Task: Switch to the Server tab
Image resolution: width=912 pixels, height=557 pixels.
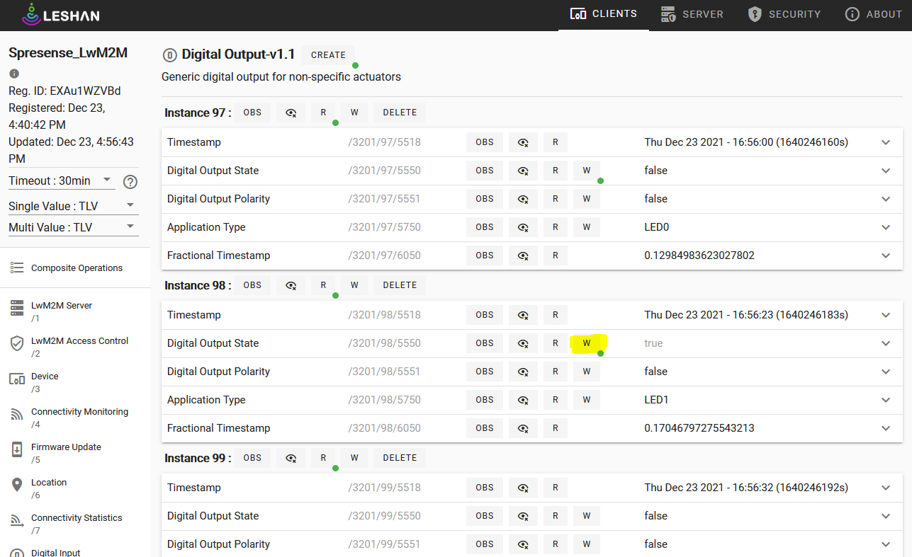Action: point(692,14)
